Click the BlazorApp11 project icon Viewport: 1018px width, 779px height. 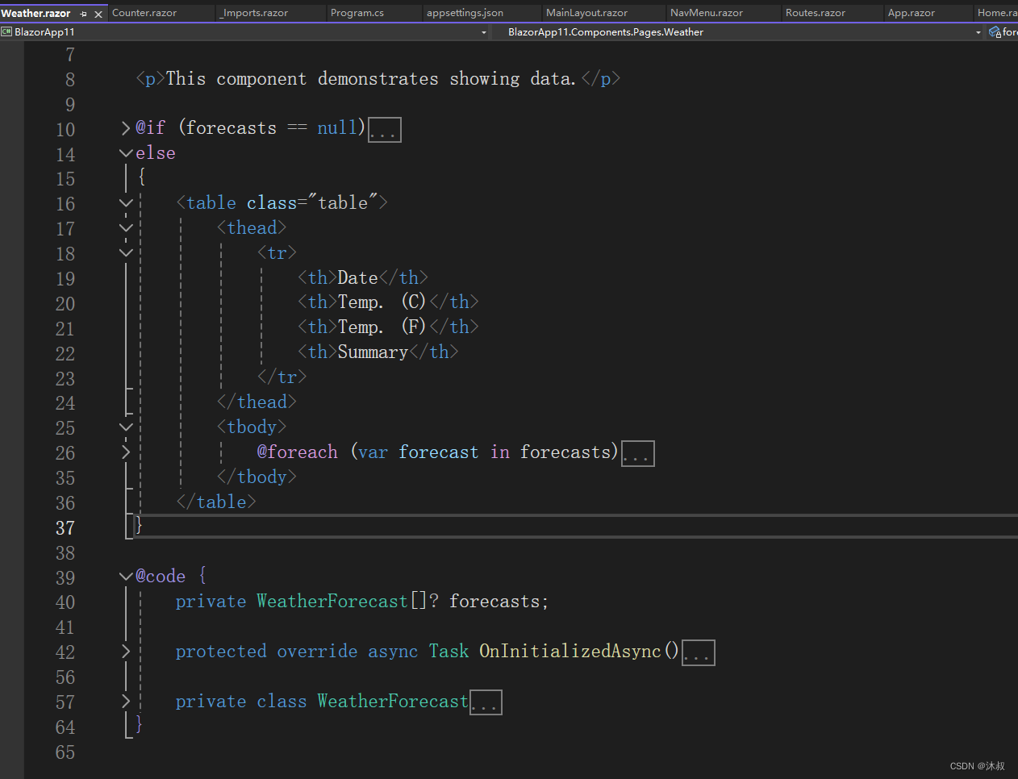pos(6,31)
